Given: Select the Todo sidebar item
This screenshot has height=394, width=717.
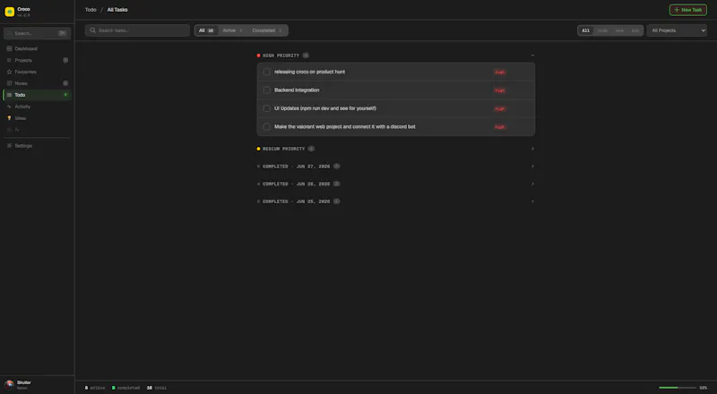Looking at the screenshot, I should tap(37, 95).
